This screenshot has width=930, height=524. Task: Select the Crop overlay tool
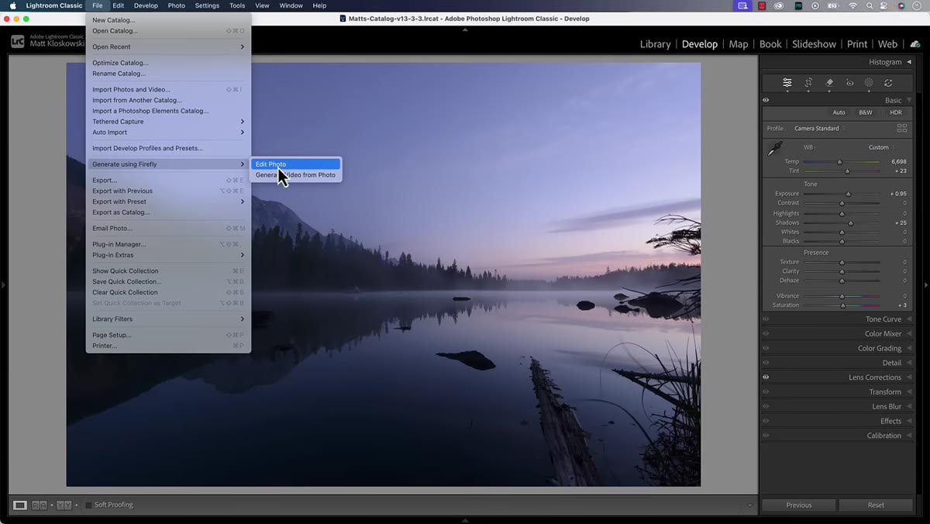point(808,83)
